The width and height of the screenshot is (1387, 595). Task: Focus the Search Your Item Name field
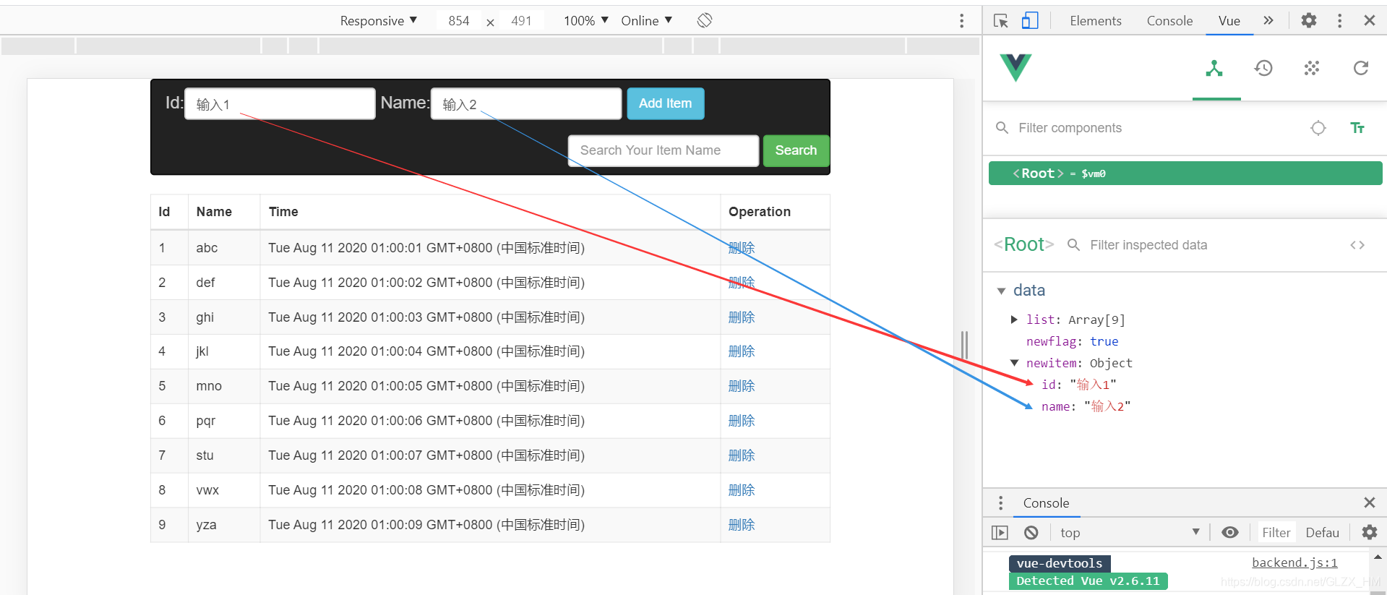click(664, 150)
